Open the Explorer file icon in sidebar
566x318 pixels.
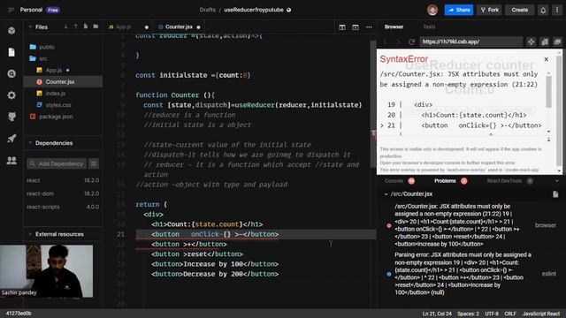(x=11, y=52)
